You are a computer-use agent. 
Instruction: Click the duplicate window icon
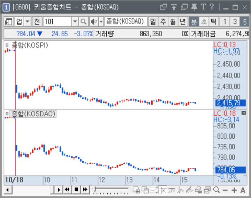(184, 7)
